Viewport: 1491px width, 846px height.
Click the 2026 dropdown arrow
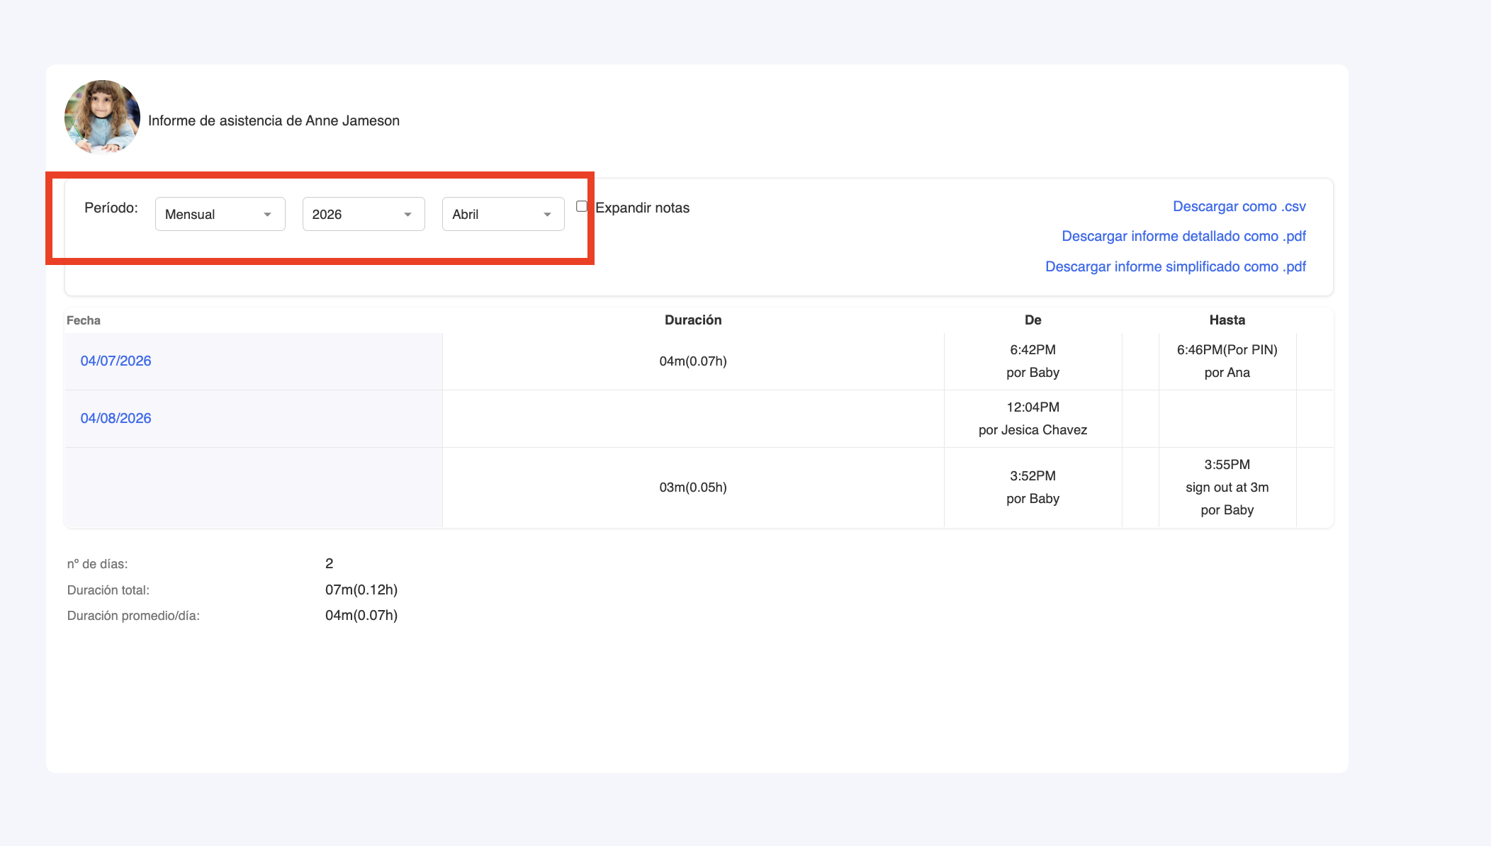(x=407, y=215)
